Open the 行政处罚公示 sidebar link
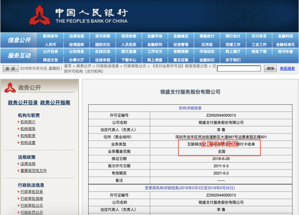299x215 pixels. pyautogui.click(x=32, y=212)
